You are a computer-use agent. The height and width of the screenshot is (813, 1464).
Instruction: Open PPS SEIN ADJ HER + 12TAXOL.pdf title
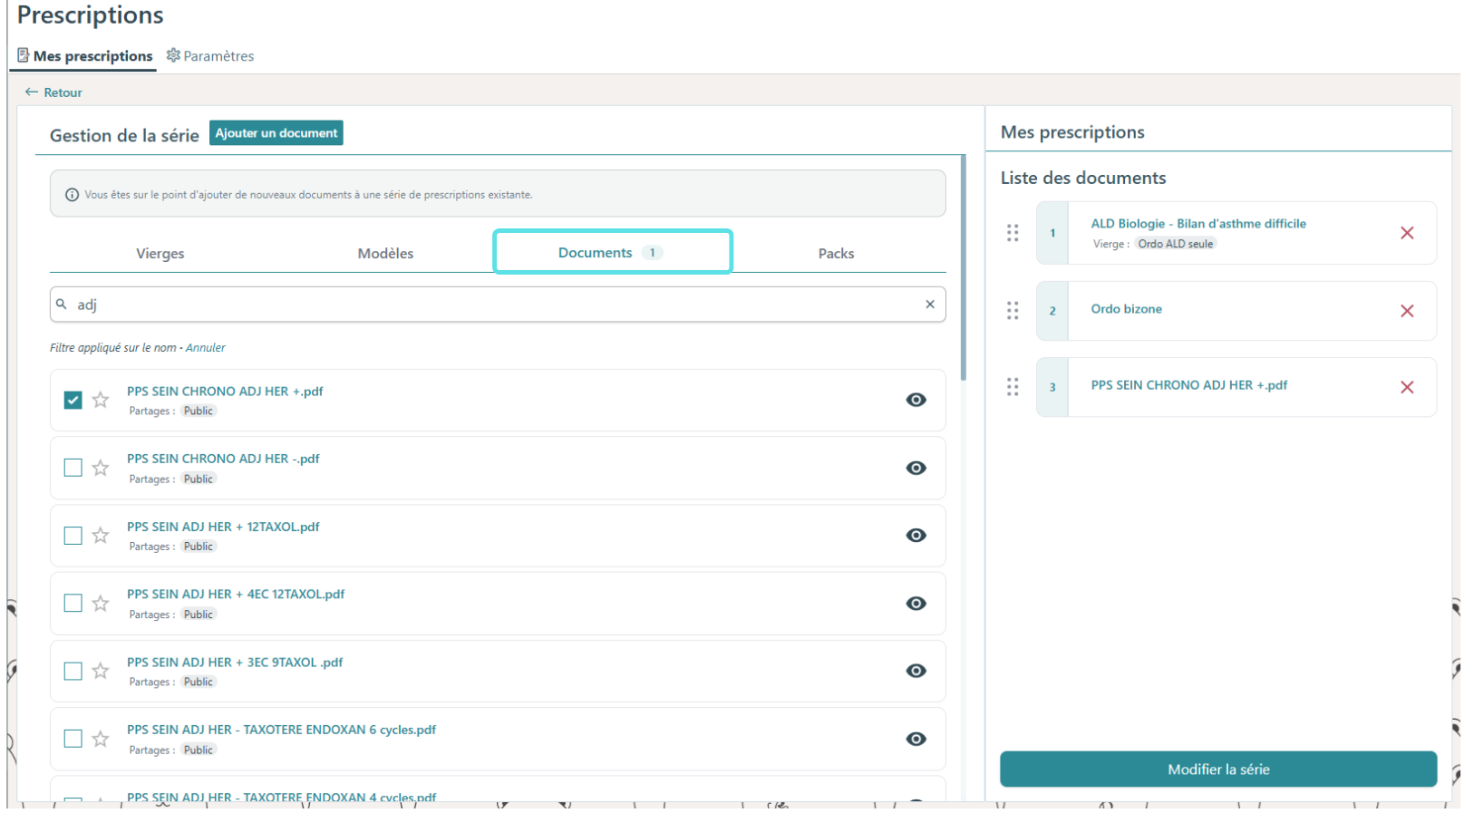coord(223,527)
